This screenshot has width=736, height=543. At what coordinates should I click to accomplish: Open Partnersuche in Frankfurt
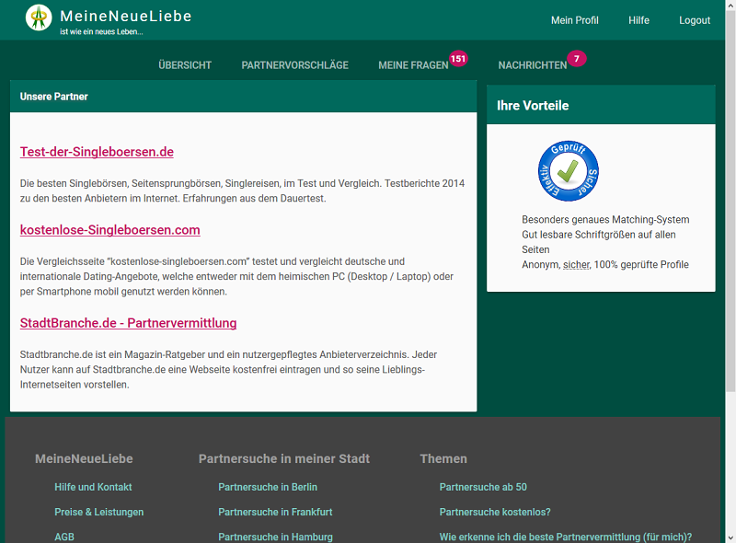tap(275, 512)
